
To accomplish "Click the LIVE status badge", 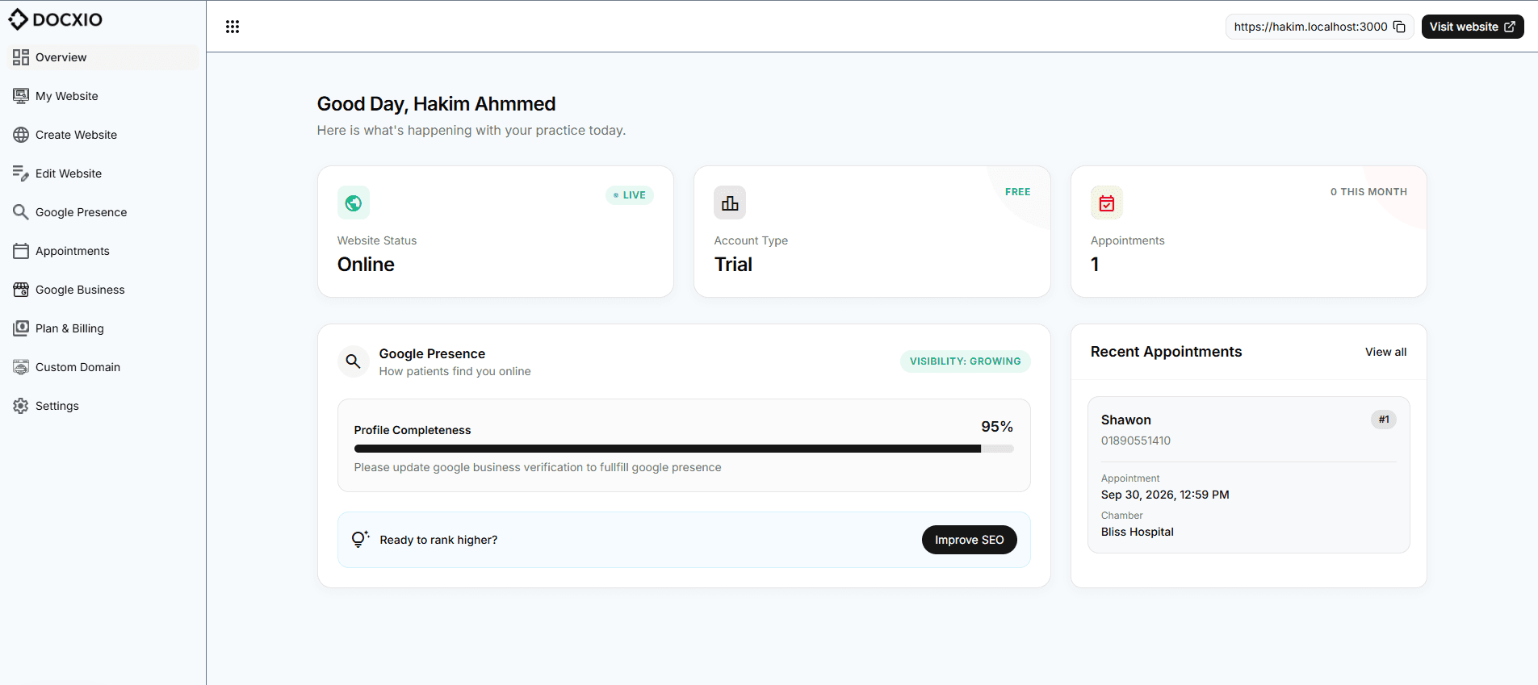I will click(630, 195).
